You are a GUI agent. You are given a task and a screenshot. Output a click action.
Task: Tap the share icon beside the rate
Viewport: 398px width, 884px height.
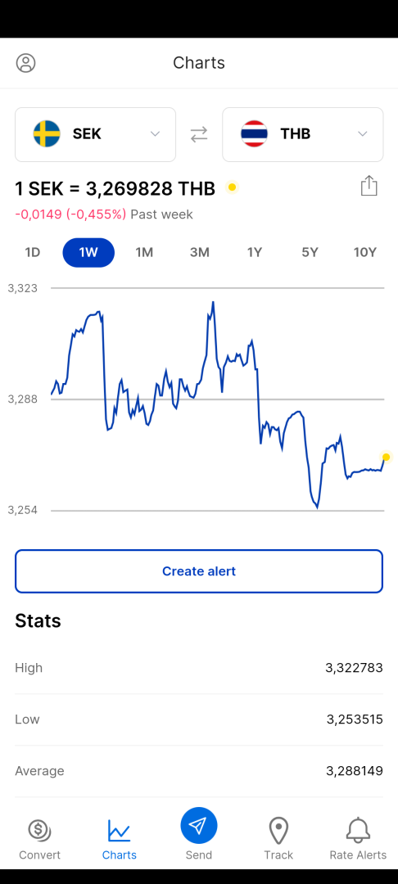[x=369, y=186]
